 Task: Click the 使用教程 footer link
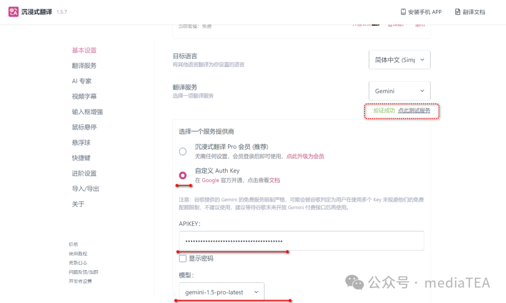pyautogui.click(x=78, y=254)
